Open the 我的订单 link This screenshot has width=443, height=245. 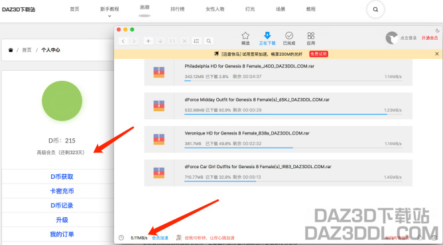click(62, 234)
